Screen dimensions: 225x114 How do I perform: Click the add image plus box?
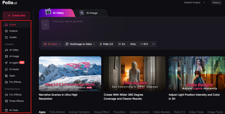point(45,24)
